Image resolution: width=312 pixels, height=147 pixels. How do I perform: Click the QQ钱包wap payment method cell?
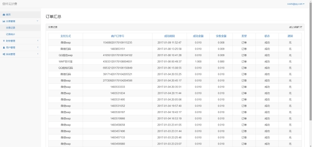click(66, 55)
